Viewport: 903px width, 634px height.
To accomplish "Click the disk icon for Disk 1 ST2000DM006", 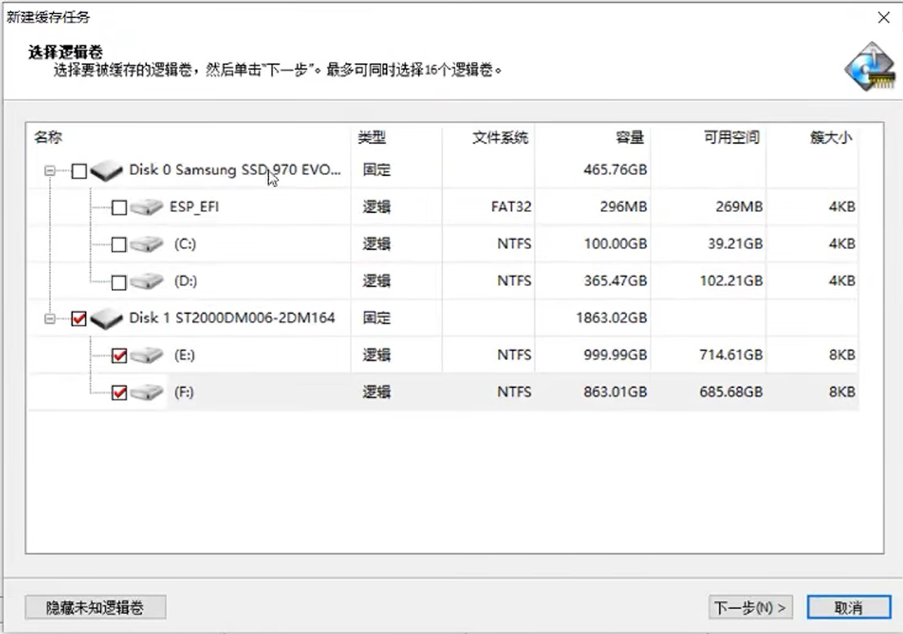I will (x=106, y=318).
